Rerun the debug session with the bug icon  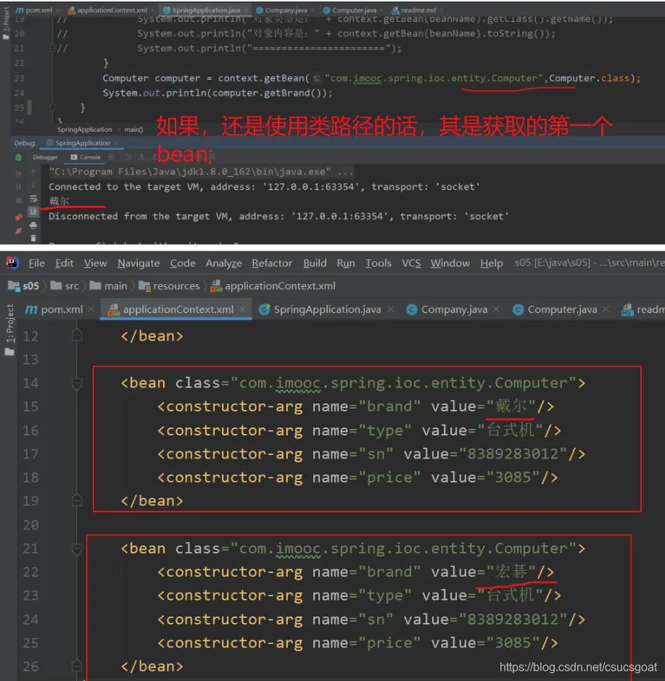pyautogui.click(x=19, y=157)
